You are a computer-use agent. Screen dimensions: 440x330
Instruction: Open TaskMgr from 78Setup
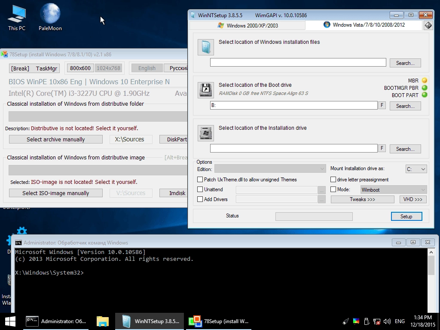click(46, 68)
